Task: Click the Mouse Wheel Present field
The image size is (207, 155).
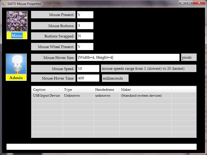Action: point(85,47)
